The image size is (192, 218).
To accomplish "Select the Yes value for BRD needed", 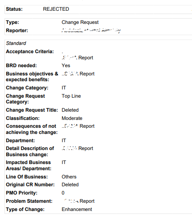I will point(66,66).
